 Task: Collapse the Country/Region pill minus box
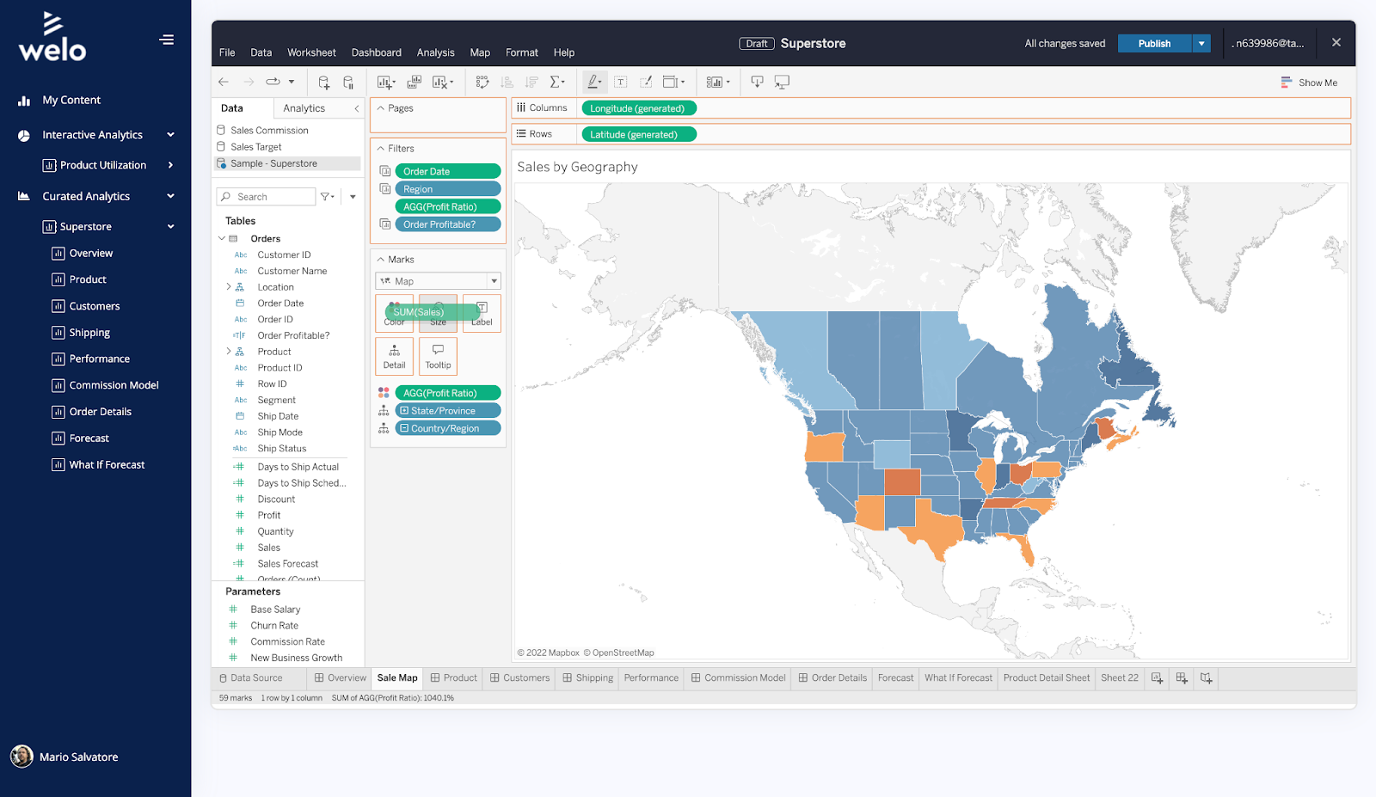click(x=404, y=428)
